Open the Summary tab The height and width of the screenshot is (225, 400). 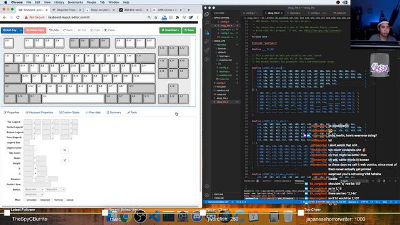click(114, 112)
